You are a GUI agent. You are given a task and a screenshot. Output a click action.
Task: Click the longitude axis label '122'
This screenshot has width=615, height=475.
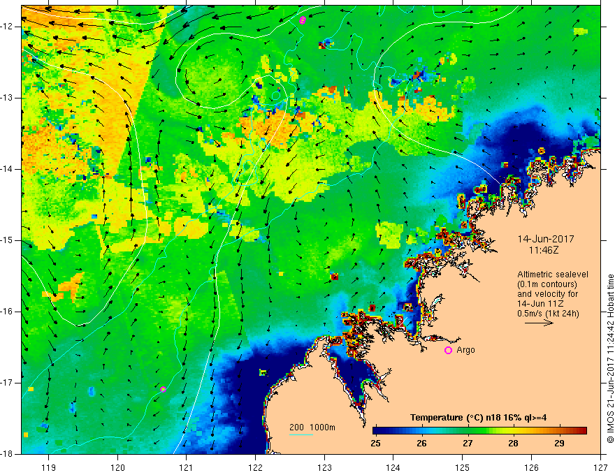pyautogui.click(x=255, y=467)
